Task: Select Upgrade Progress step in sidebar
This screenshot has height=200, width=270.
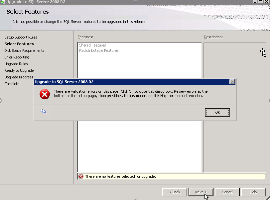Action: [19, 77]
